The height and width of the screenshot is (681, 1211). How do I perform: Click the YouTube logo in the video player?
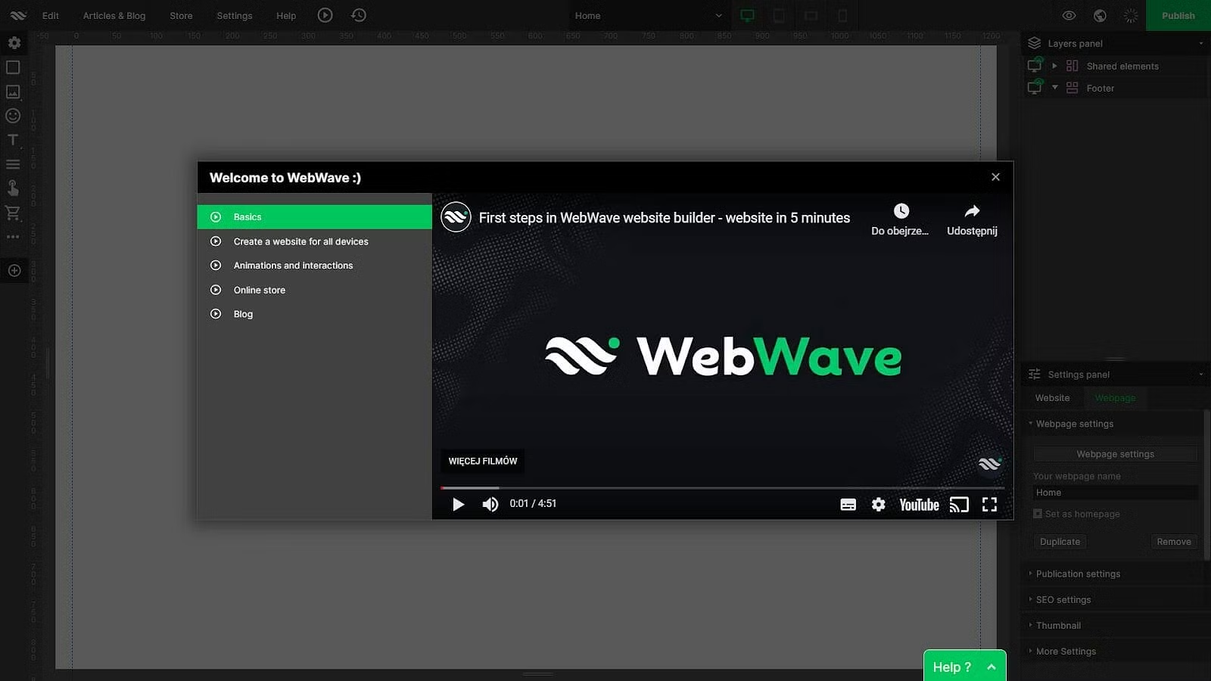[919, 505]
